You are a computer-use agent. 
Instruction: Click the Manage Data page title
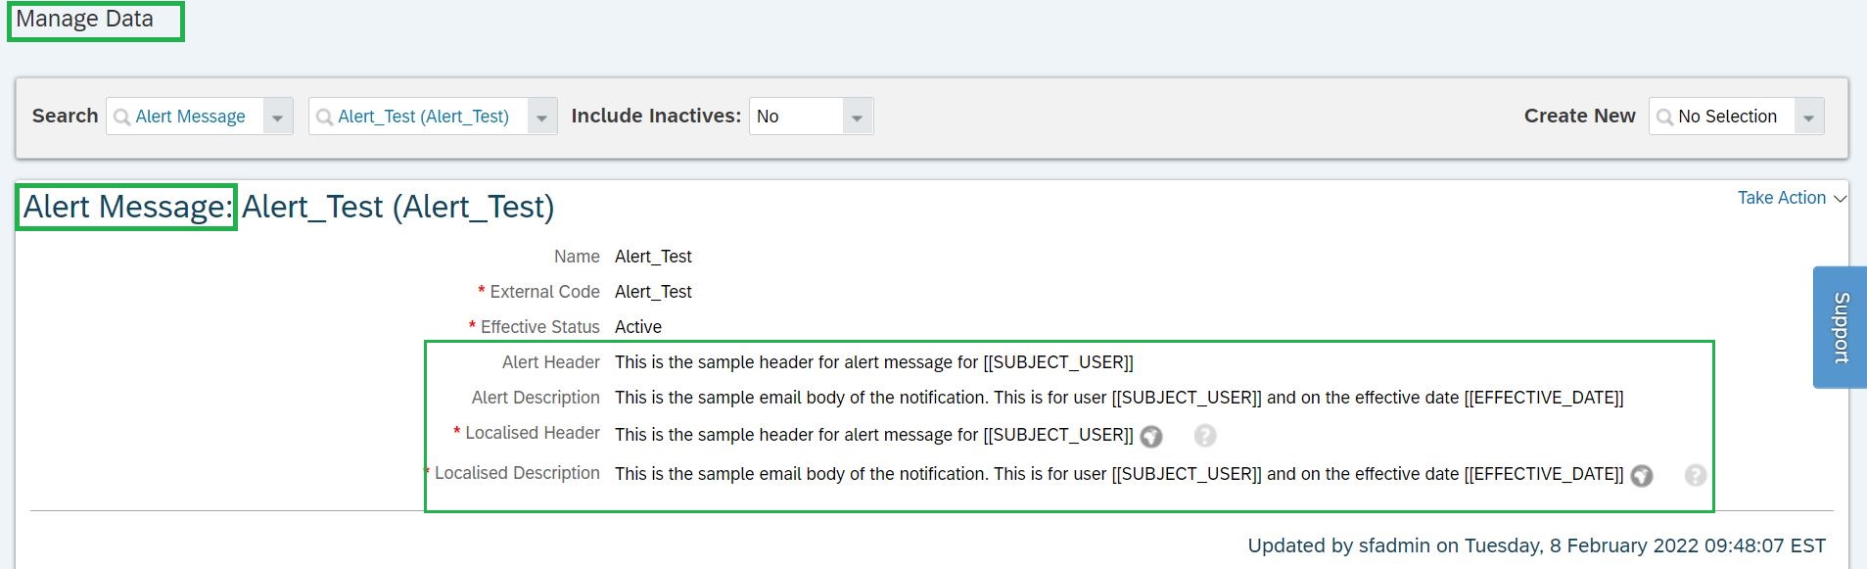(x=85, y=19)
